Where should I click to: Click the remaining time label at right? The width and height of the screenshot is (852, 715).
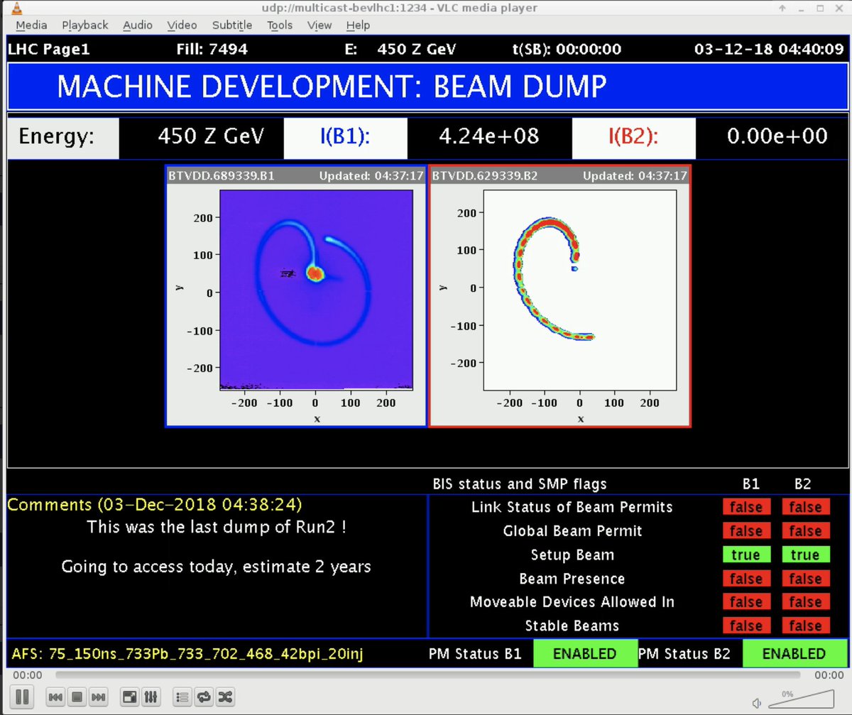point(829,675)
